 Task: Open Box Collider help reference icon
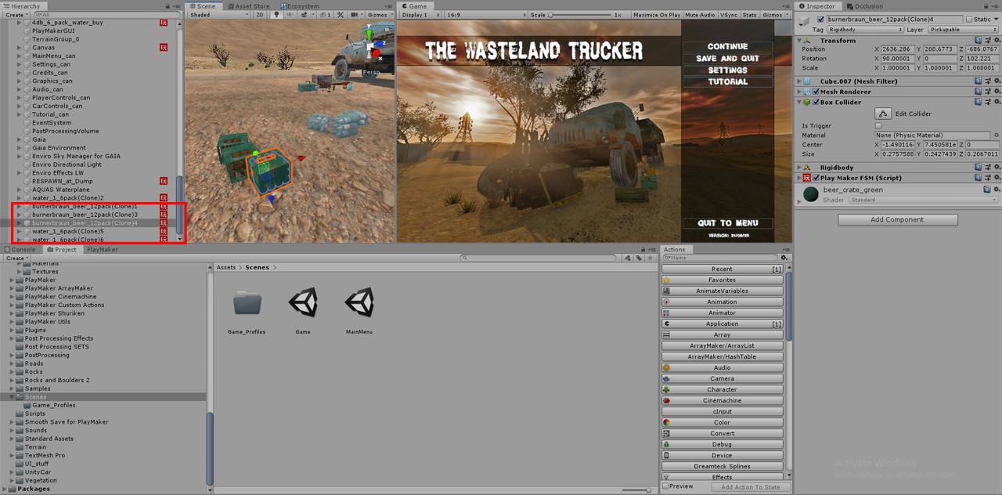tap(979, 103)
